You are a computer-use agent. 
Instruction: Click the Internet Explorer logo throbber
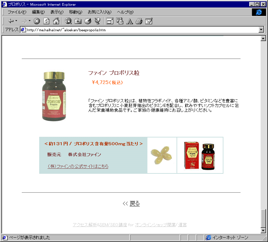(x=259, y=12)
